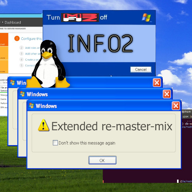Confirm the Extended re-master-mix dialog with OK
The width and height of the screenshot is (192, 192).
[x=103, y=160]
